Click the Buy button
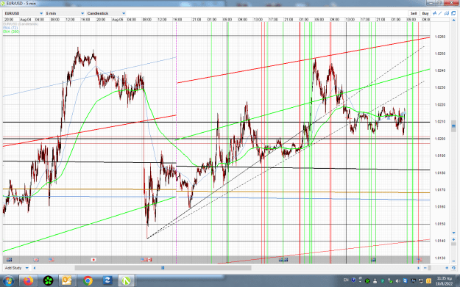The width and height of the screenshot is (460, 287). click(x=425, y=13)
